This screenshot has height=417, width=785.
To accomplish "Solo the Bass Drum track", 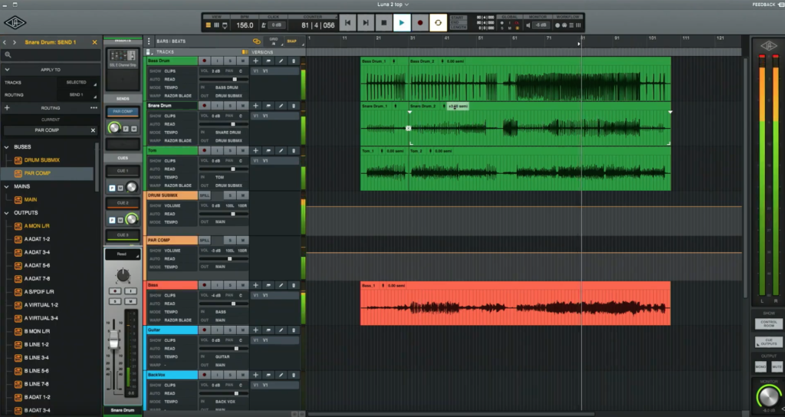I will click(x=230, y=61).
